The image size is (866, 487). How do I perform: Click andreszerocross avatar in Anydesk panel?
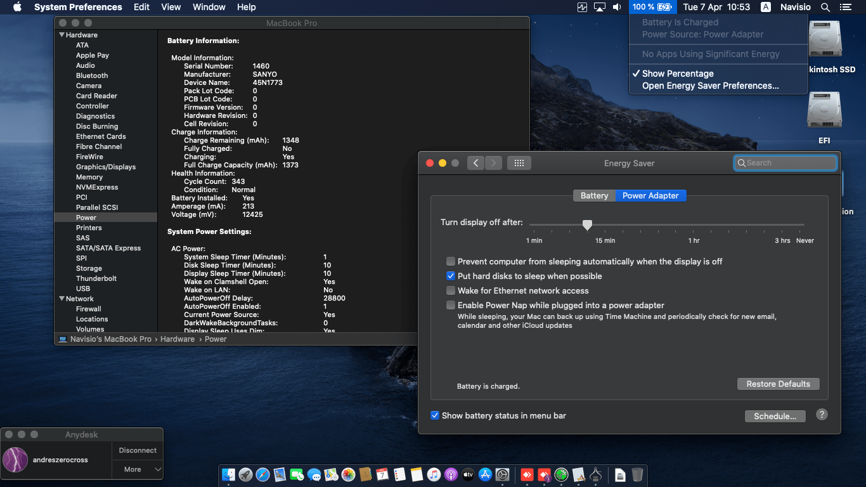coord(15,460)
